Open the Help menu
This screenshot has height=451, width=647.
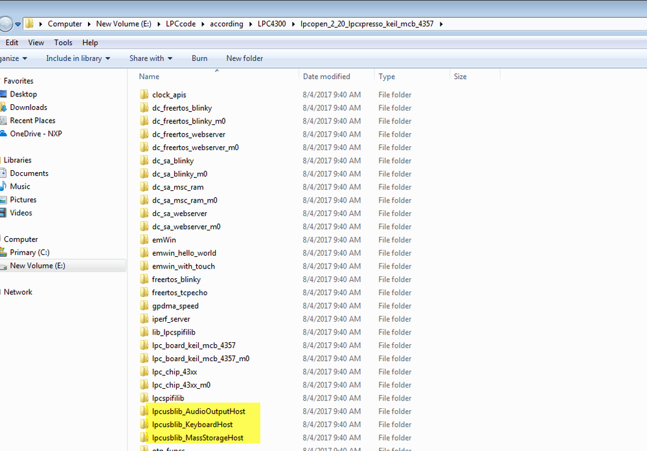pyautogui.click(x=90, y=43)
